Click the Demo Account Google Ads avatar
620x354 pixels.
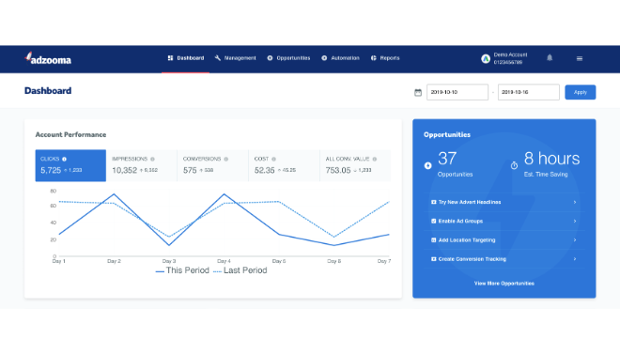(x=486, y=59)
